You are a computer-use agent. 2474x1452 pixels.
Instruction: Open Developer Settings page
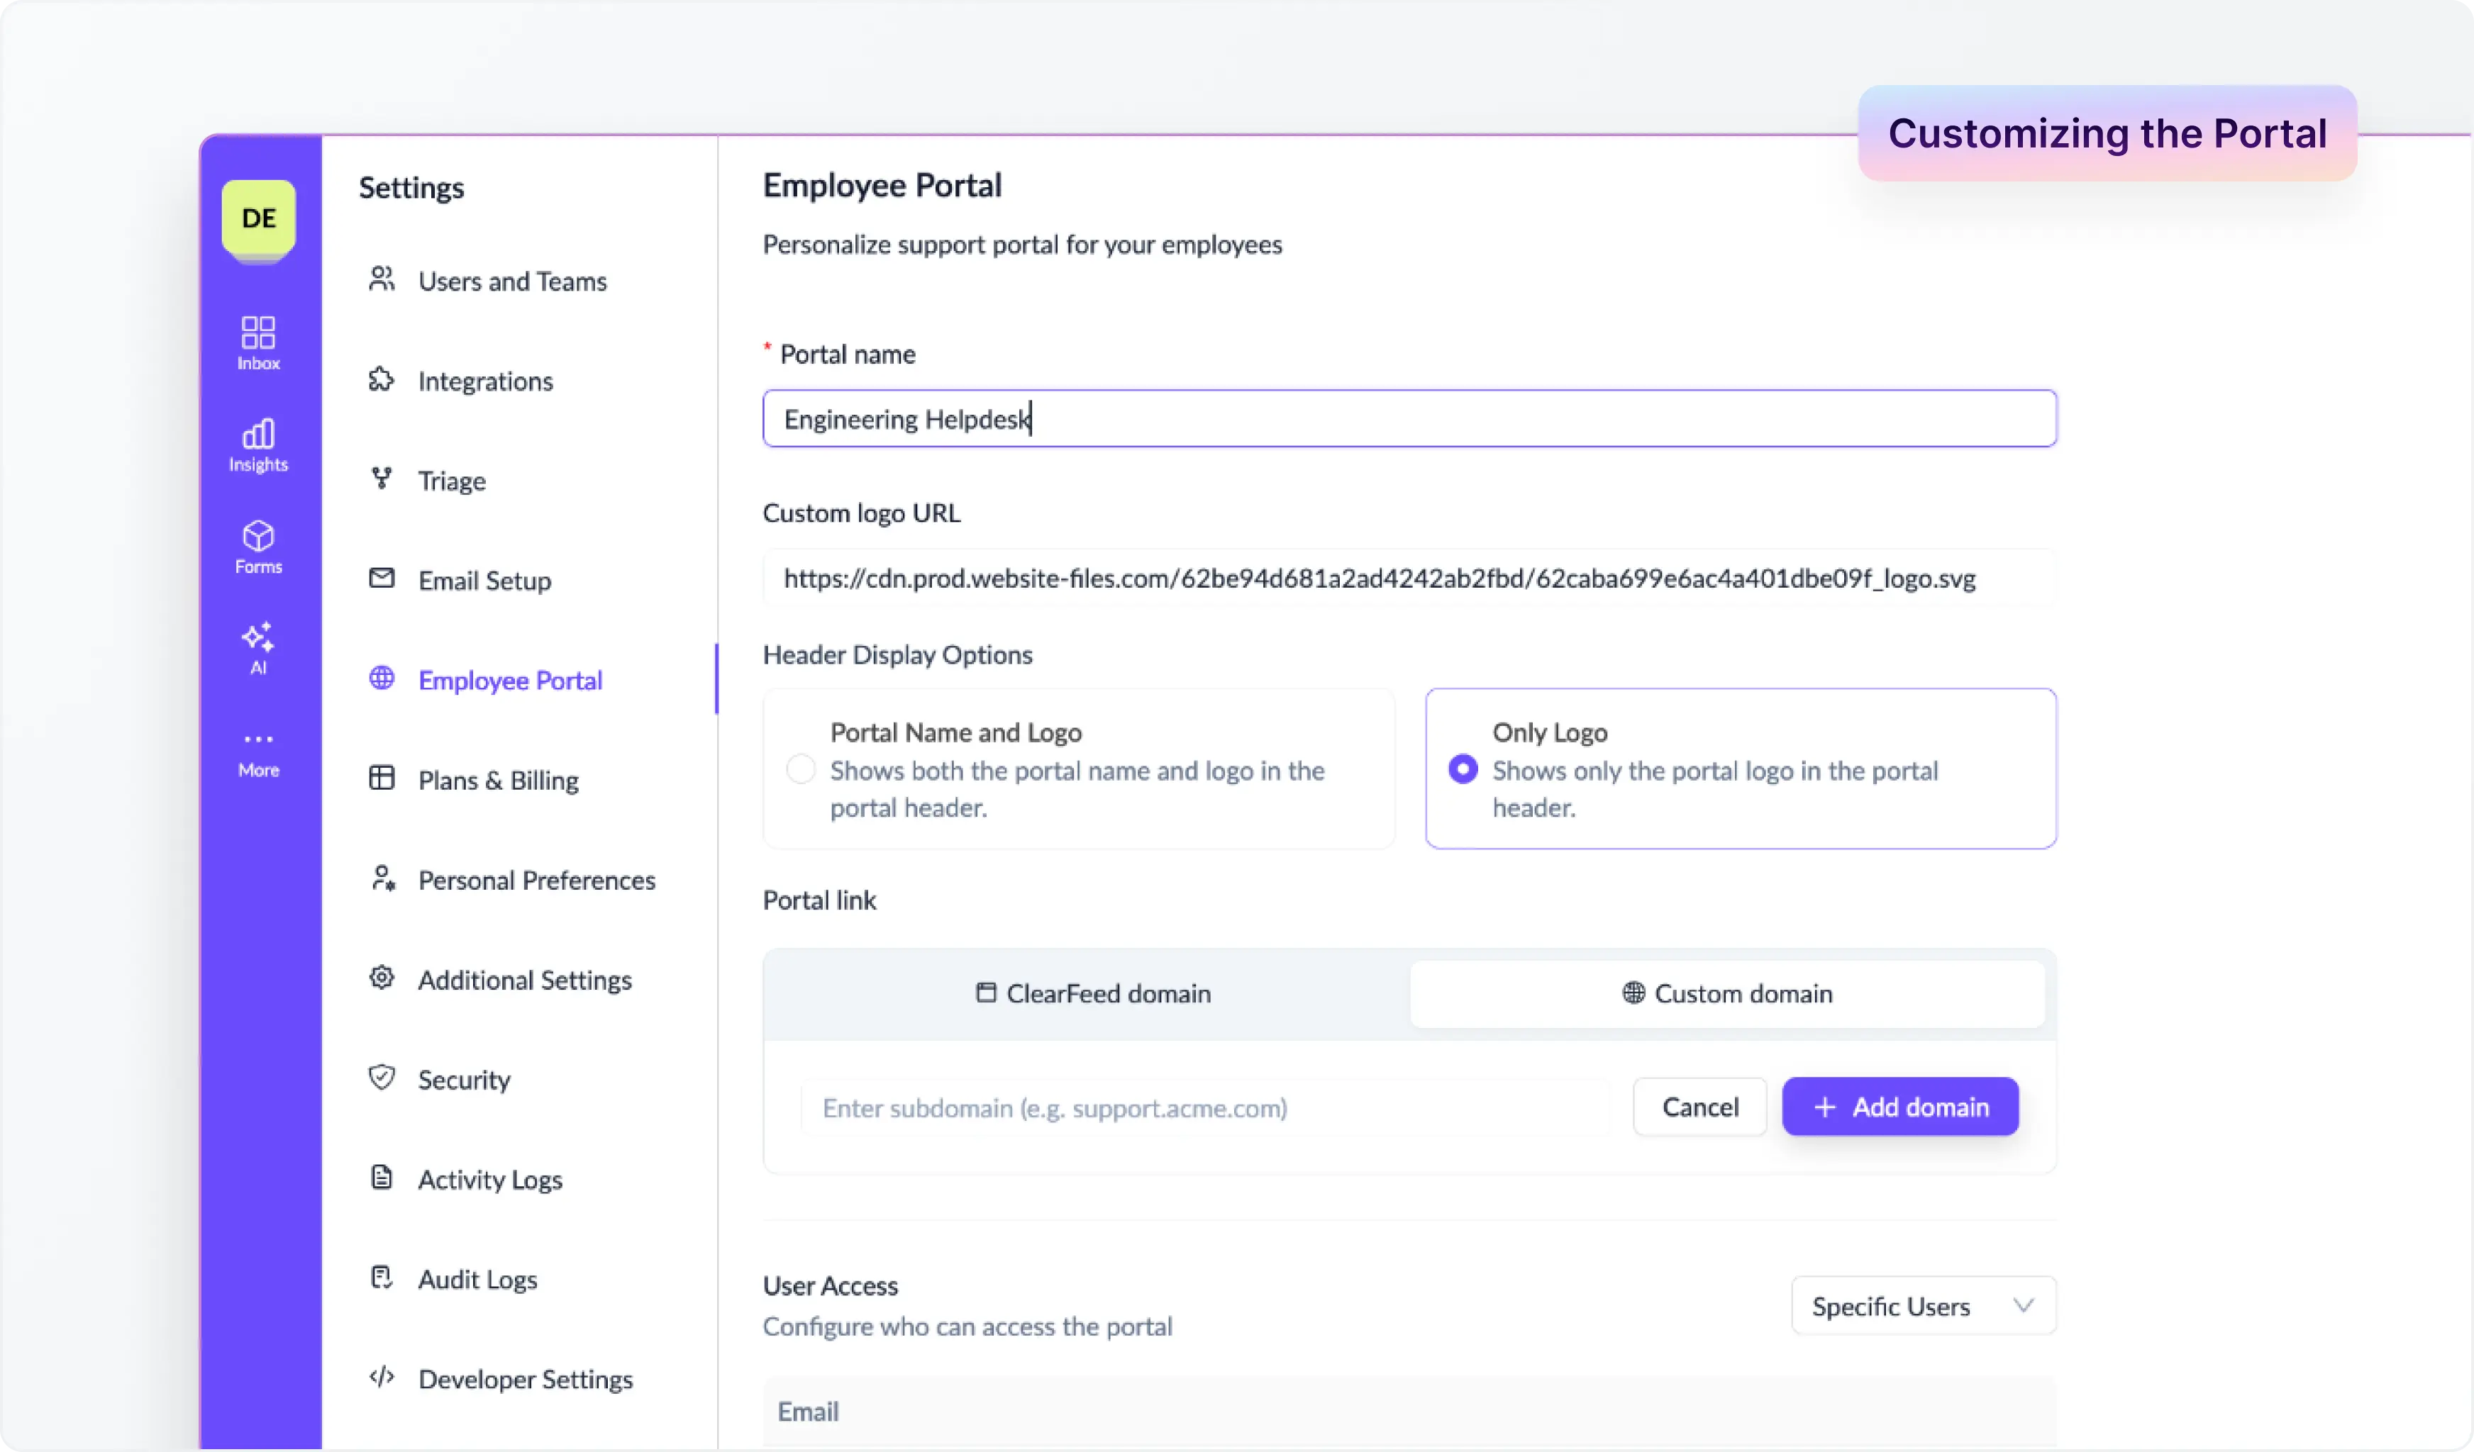pyautogui.click(x=526, y=1380)
